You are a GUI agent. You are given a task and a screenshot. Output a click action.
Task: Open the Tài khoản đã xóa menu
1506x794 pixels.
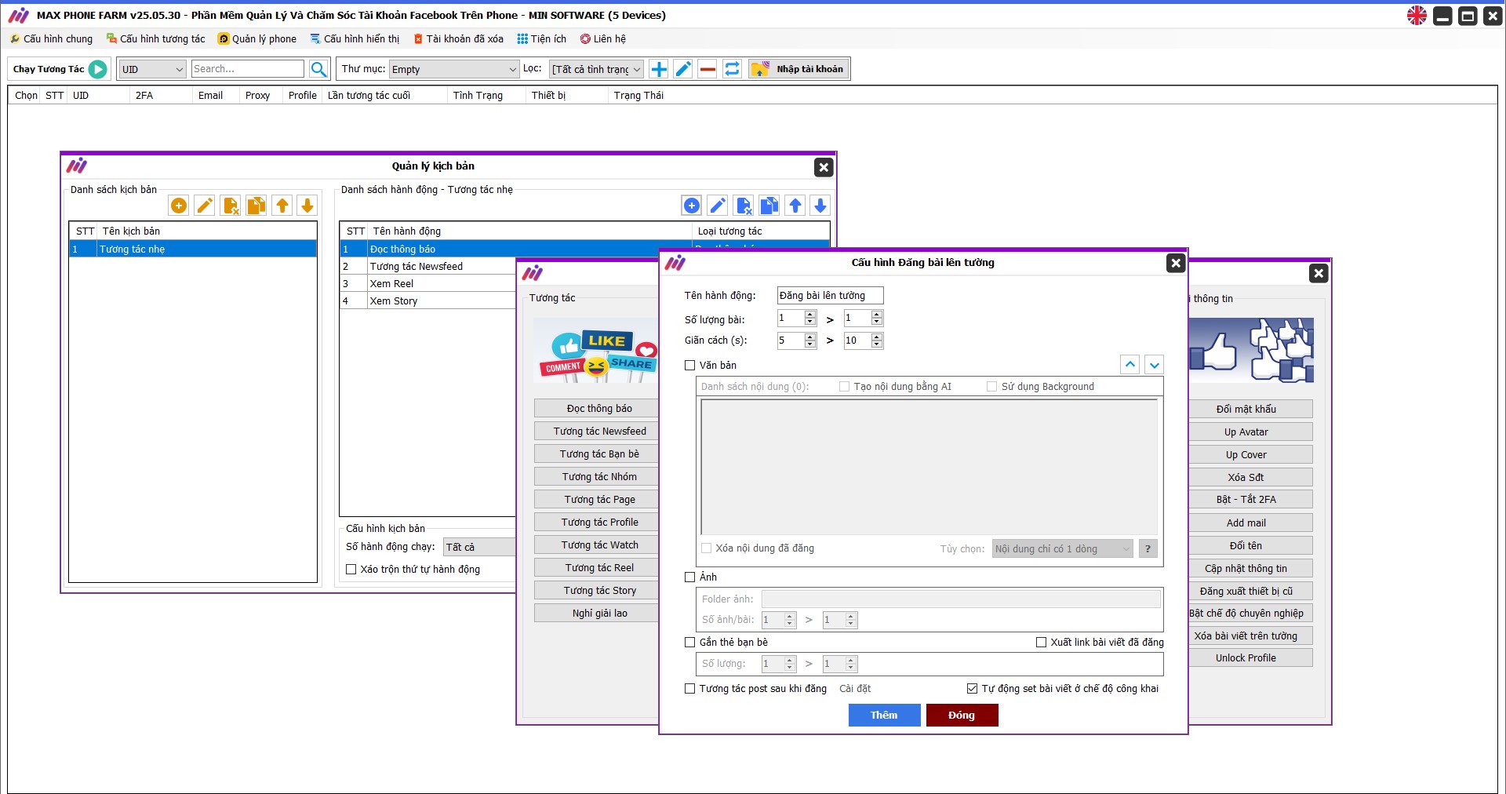(x=459, y=39)
